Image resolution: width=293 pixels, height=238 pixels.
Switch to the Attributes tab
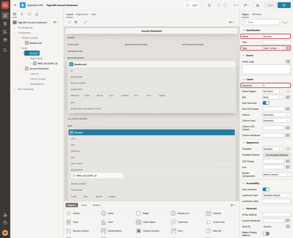(x=257, y=14)
